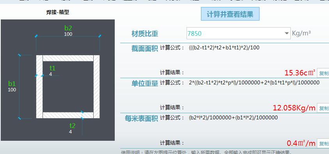The image size is (329, 154).
Task: Click the surface area per meter formula text
Action: (233, 117)
